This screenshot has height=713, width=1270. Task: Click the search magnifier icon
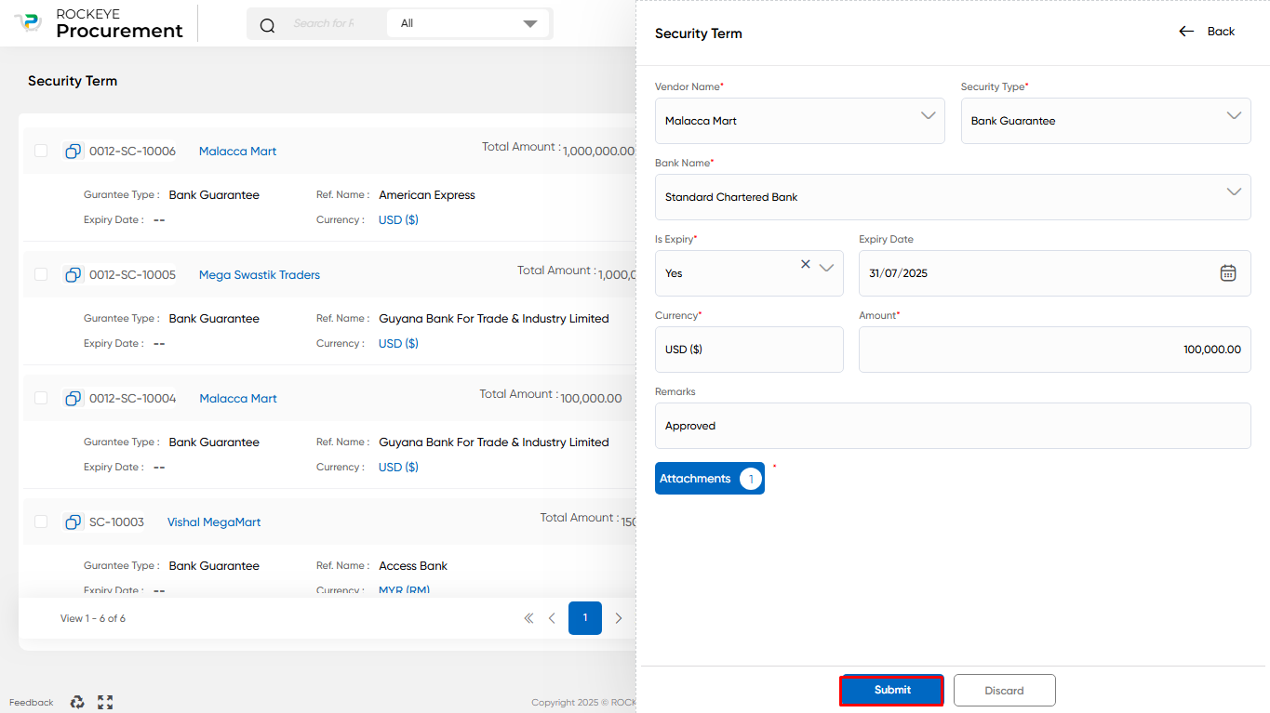pos(267,25)
